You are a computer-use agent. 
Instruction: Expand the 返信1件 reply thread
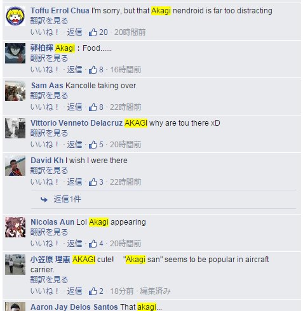(x=67, y=199)
